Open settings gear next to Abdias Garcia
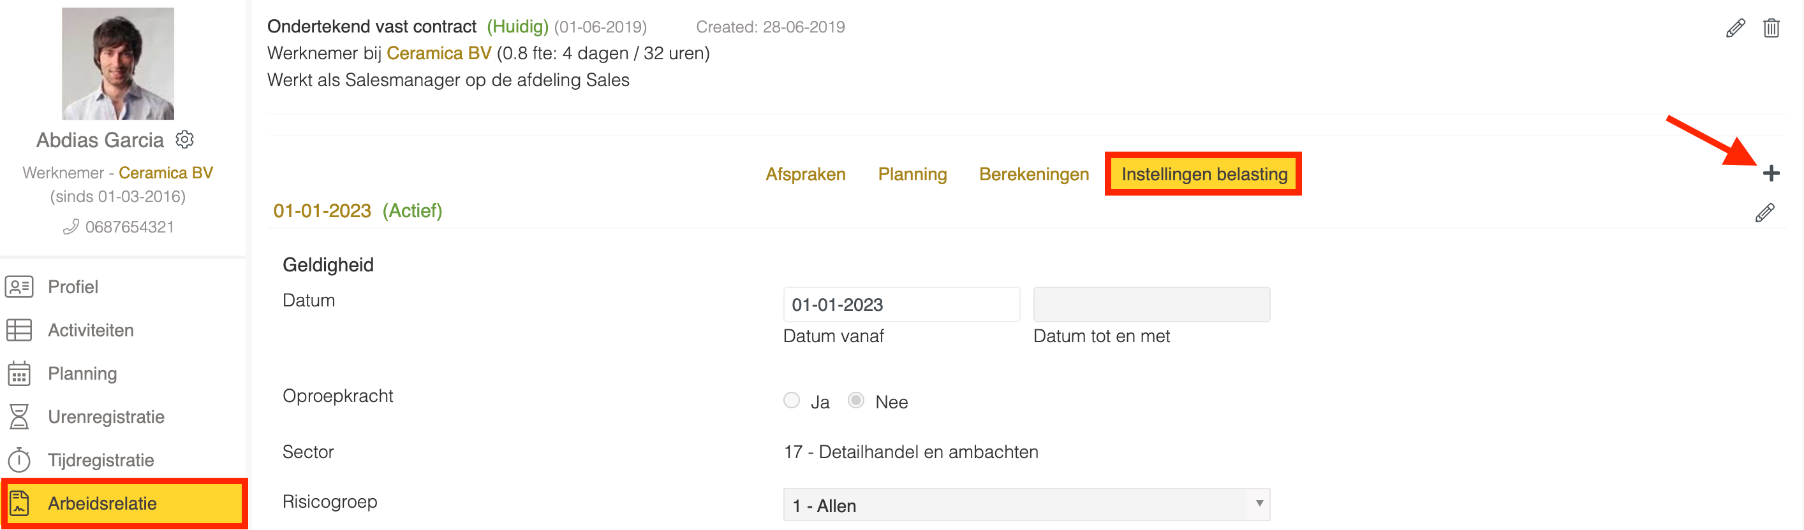 pos(184,140)
